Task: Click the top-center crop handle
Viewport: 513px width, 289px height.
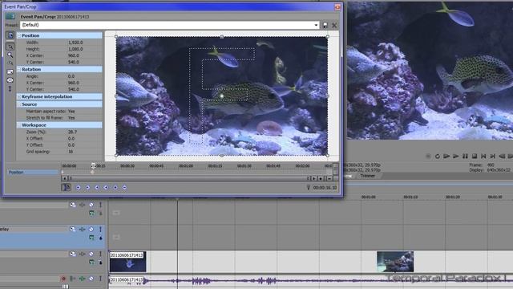Action: click(x=222, y=37)
